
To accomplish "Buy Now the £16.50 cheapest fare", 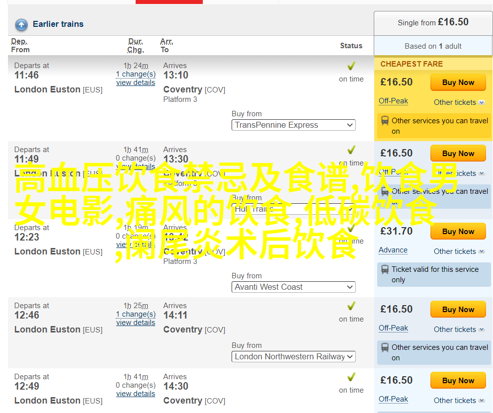I will pyautogui.click(x=458, y=83).
